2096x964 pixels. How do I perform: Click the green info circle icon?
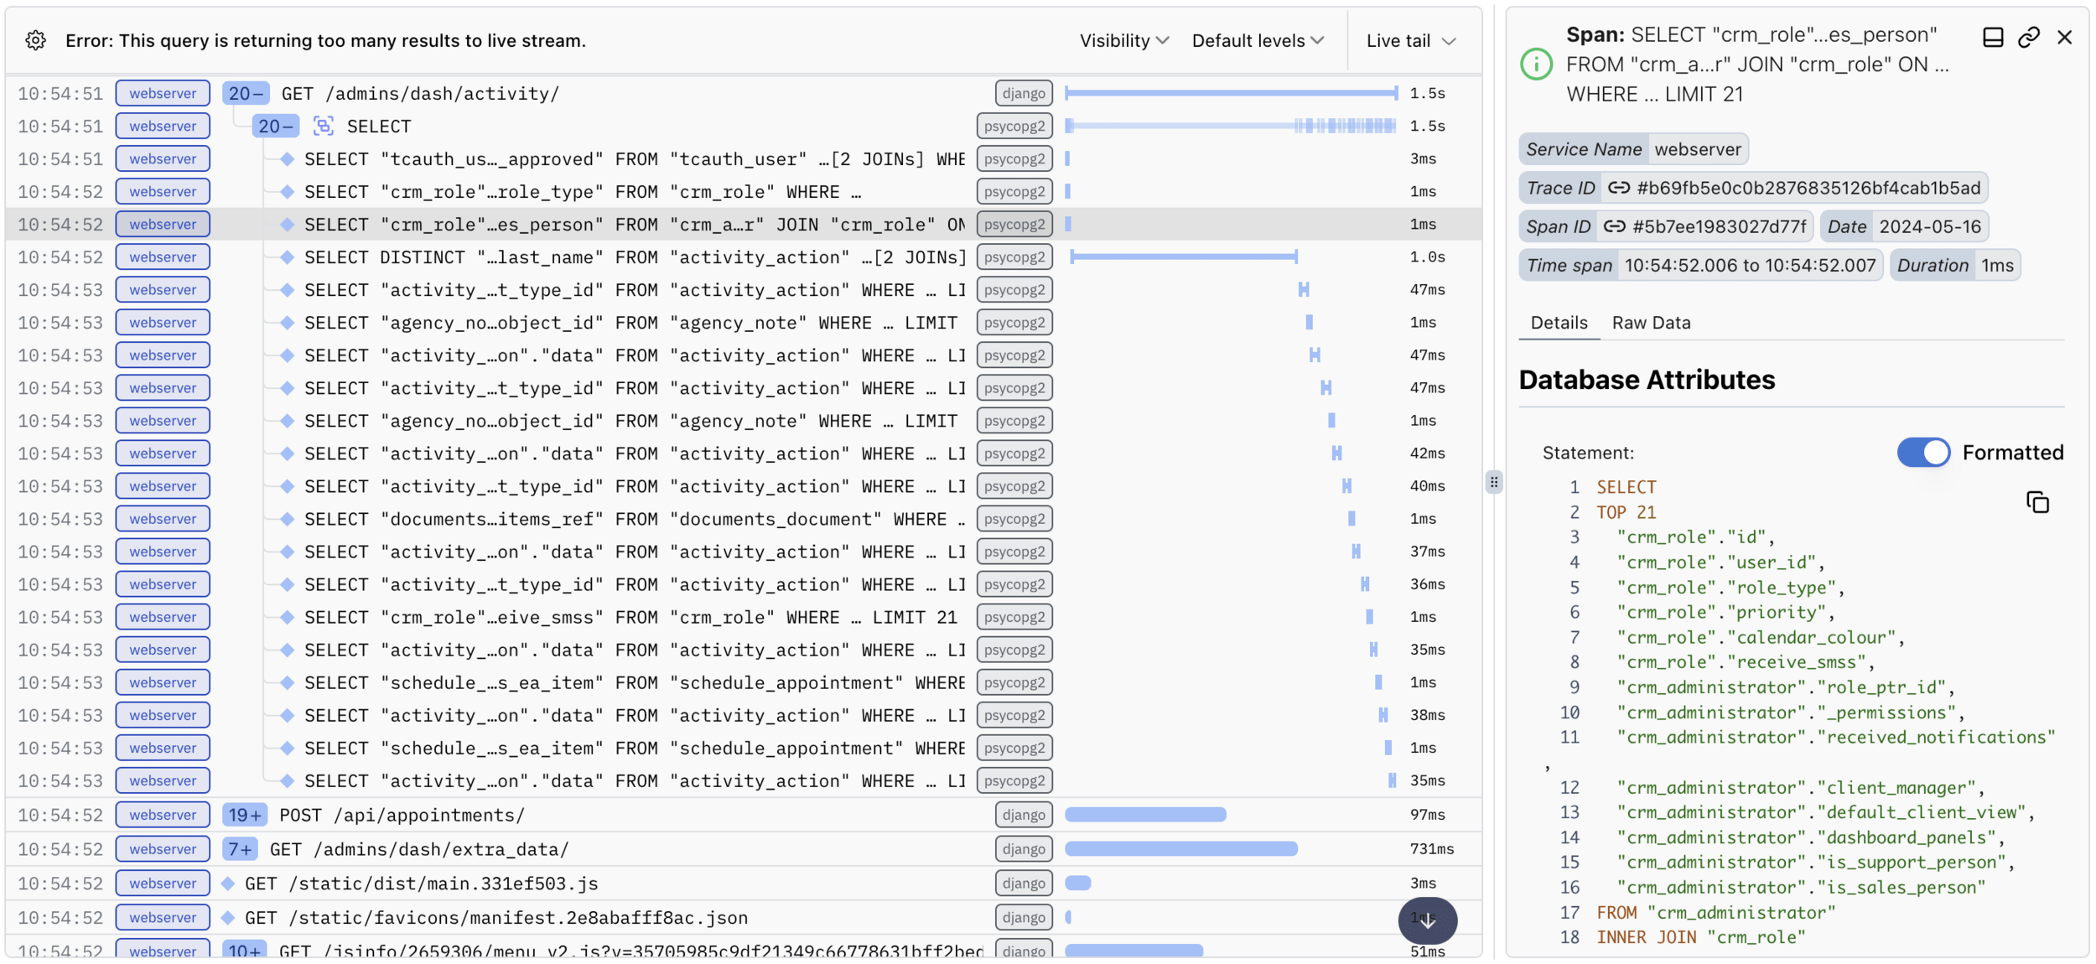point(1536,64)
